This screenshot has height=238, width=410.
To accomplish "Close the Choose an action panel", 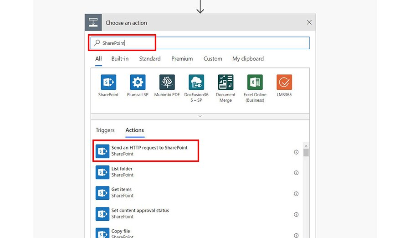I will point(309,22).
